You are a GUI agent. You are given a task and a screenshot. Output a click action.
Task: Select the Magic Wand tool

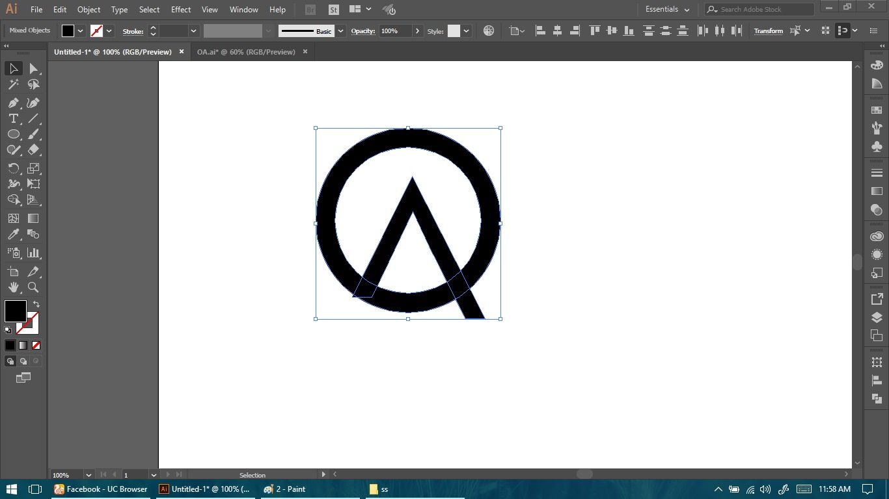13,84
